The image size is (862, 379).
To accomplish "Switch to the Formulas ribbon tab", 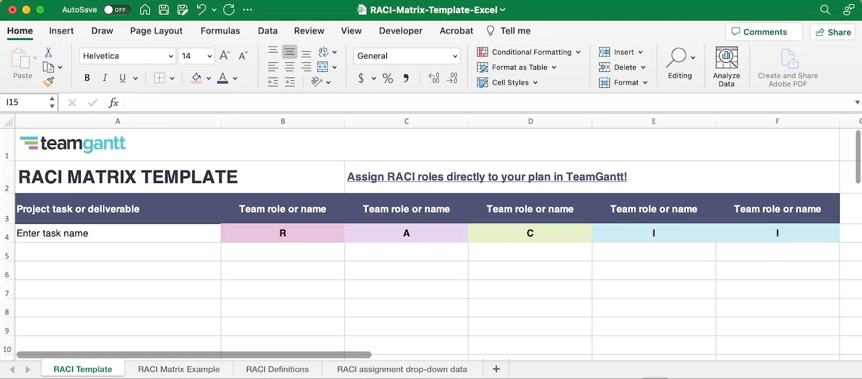I will 220,30.
